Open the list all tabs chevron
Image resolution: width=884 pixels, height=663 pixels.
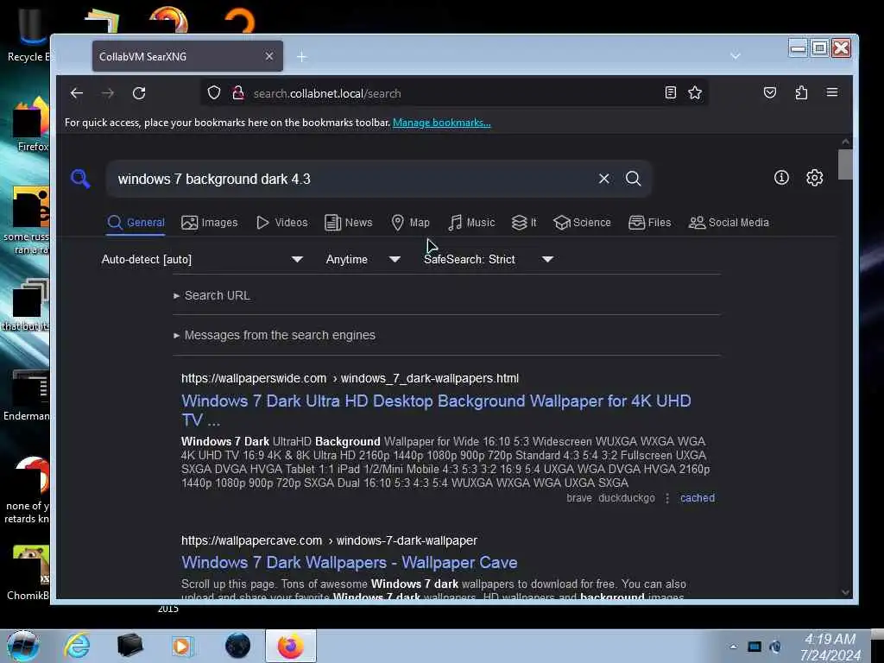(736, 56)
